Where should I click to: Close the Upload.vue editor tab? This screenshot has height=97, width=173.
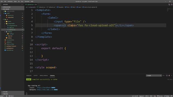pyautogui.click(x=36, y=5)
